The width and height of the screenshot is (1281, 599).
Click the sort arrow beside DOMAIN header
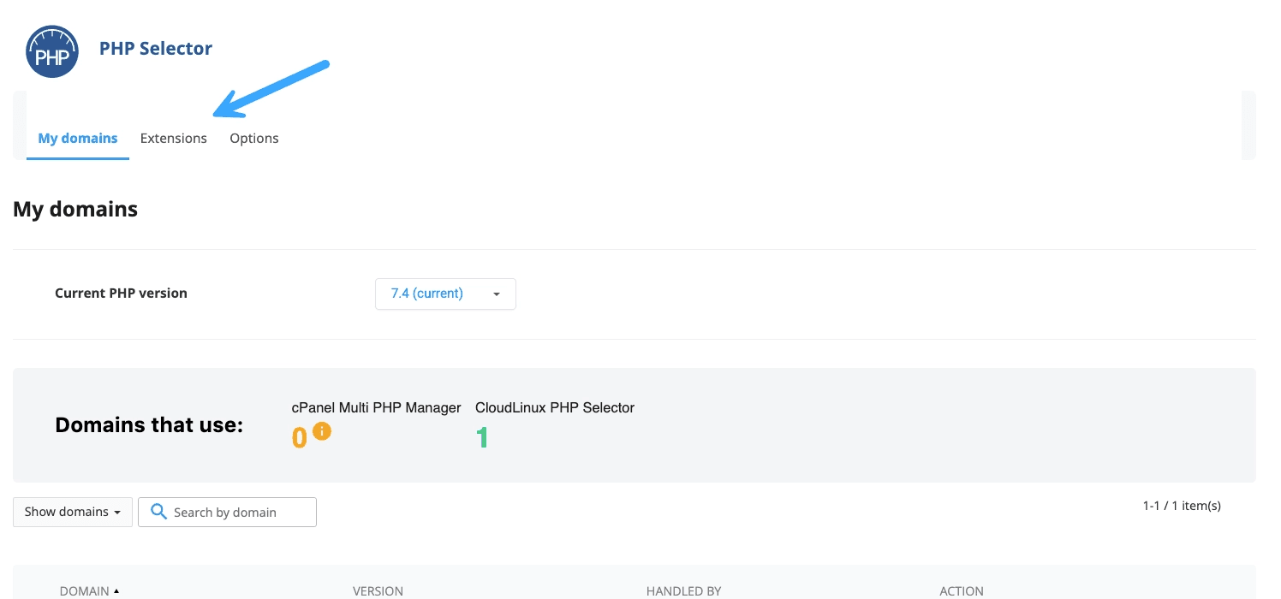[x=116, y=590]
